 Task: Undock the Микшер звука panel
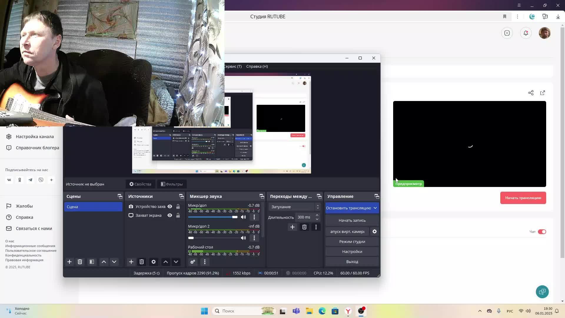point(262,196)
